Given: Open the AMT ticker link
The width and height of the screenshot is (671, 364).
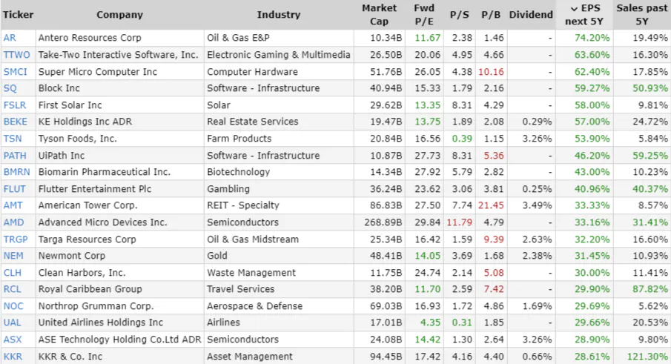Looking at the screenshot, I should pos(13,205).
